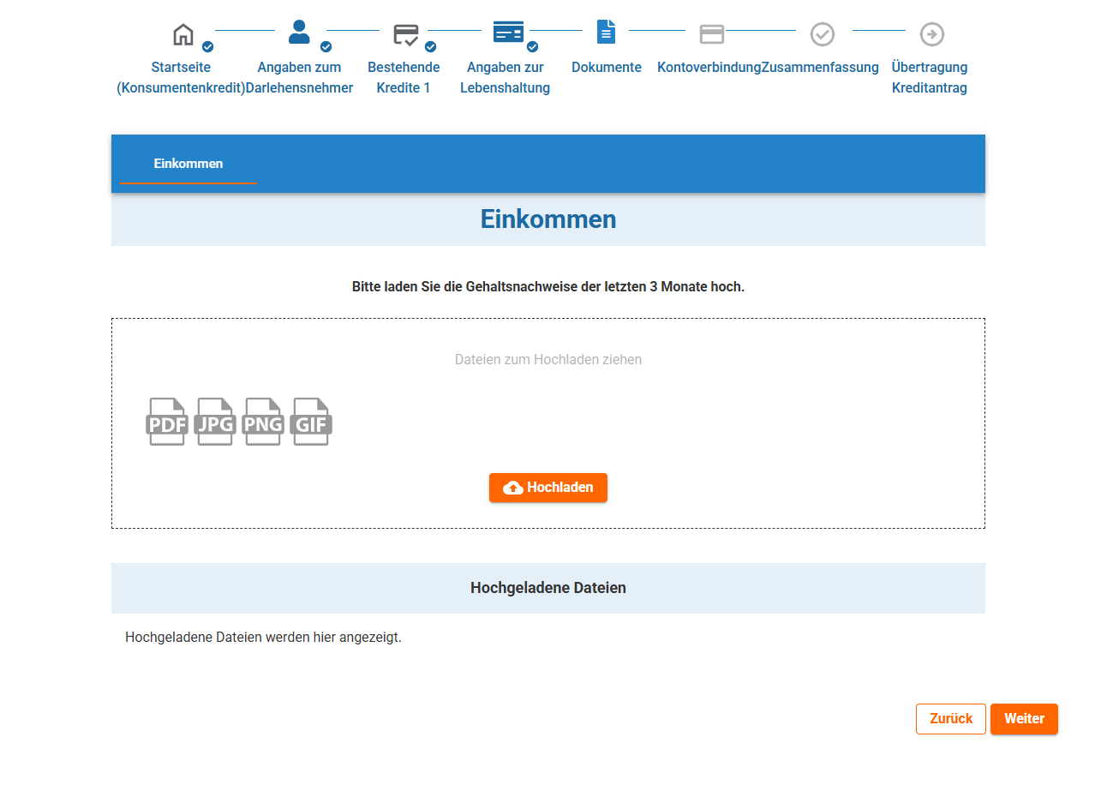Click the PDF file type icon
Screen dimensions: 1101x809
coord(167,422)
